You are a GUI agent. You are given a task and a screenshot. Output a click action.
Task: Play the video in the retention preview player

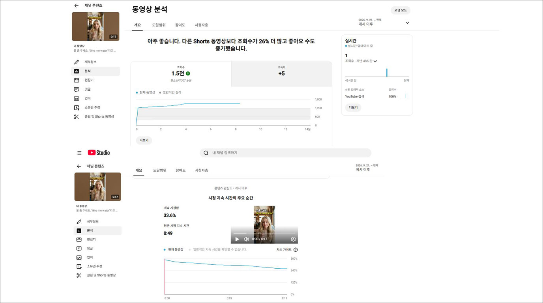[x=237, y=239]
